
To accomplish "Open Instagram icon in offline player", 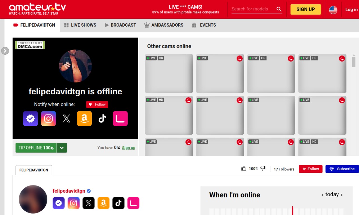I will (x=48, y=118).
